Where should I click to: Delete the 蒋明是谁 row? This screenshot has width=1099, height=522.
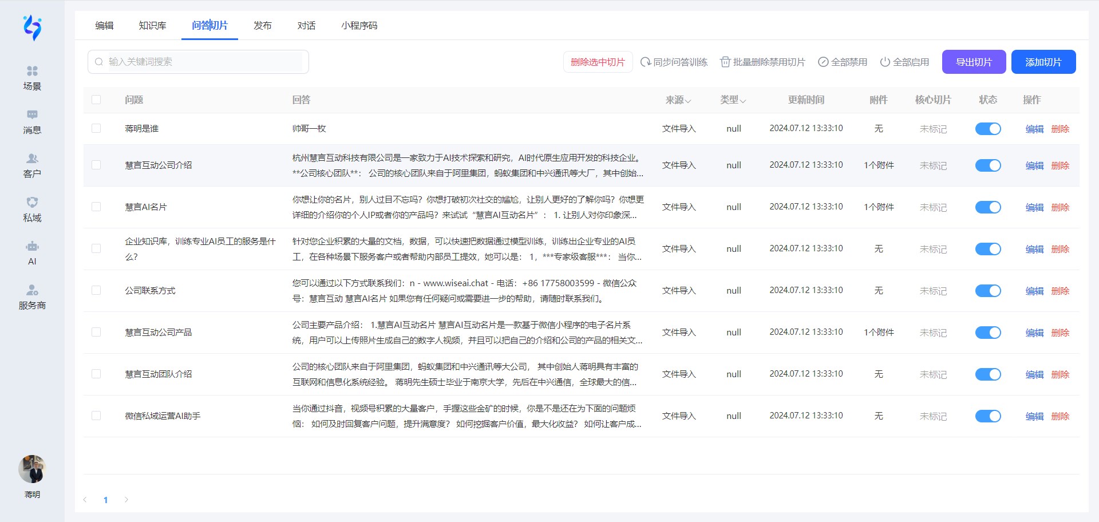click(x=1060, y=129)
